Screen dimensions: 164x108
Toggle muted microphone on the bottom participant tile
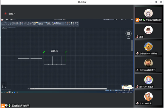137,103
